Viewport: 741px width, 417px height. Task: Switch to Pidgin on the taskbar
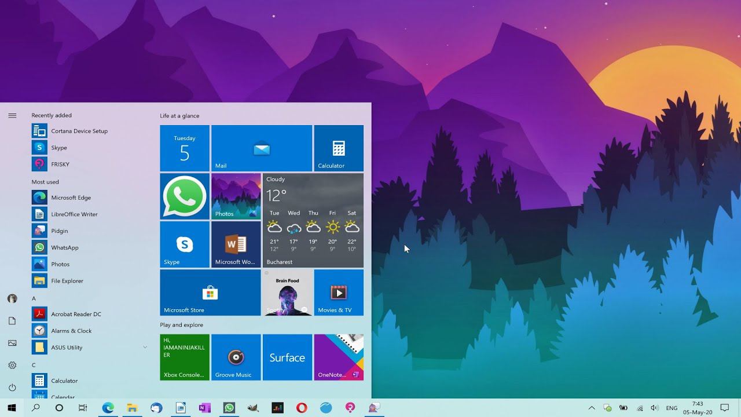tap(374, 408)
